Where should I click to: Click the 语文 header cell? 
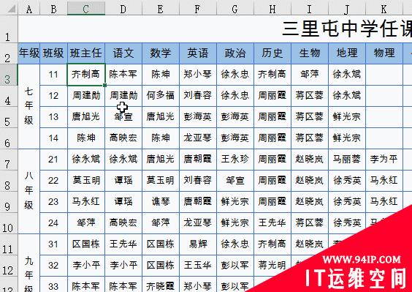point(123,53)
